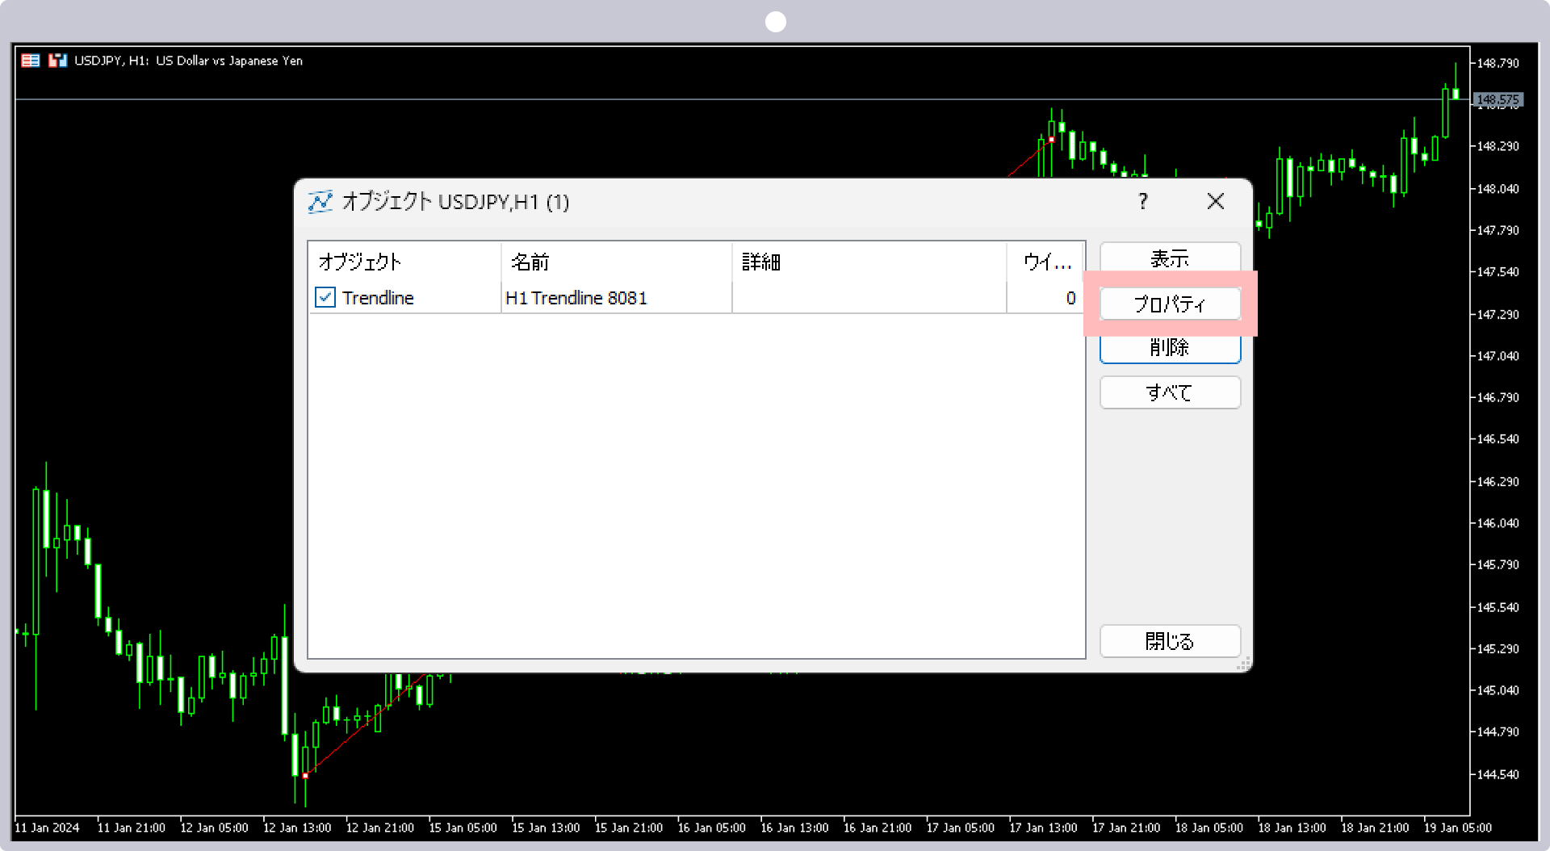Click the 11 Jan 2024 time axis label
Viewport: 1550px width, 851px height.
(x=48, y=828)
